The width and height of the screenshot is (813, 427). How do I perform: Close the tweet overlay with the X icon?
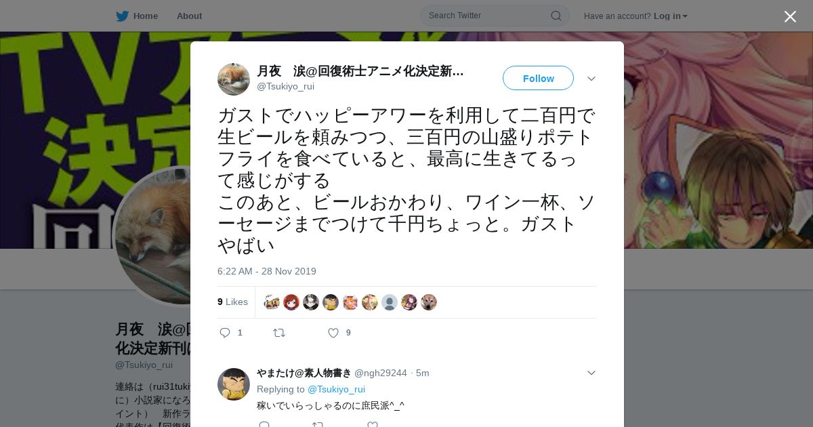coord(790,16)
